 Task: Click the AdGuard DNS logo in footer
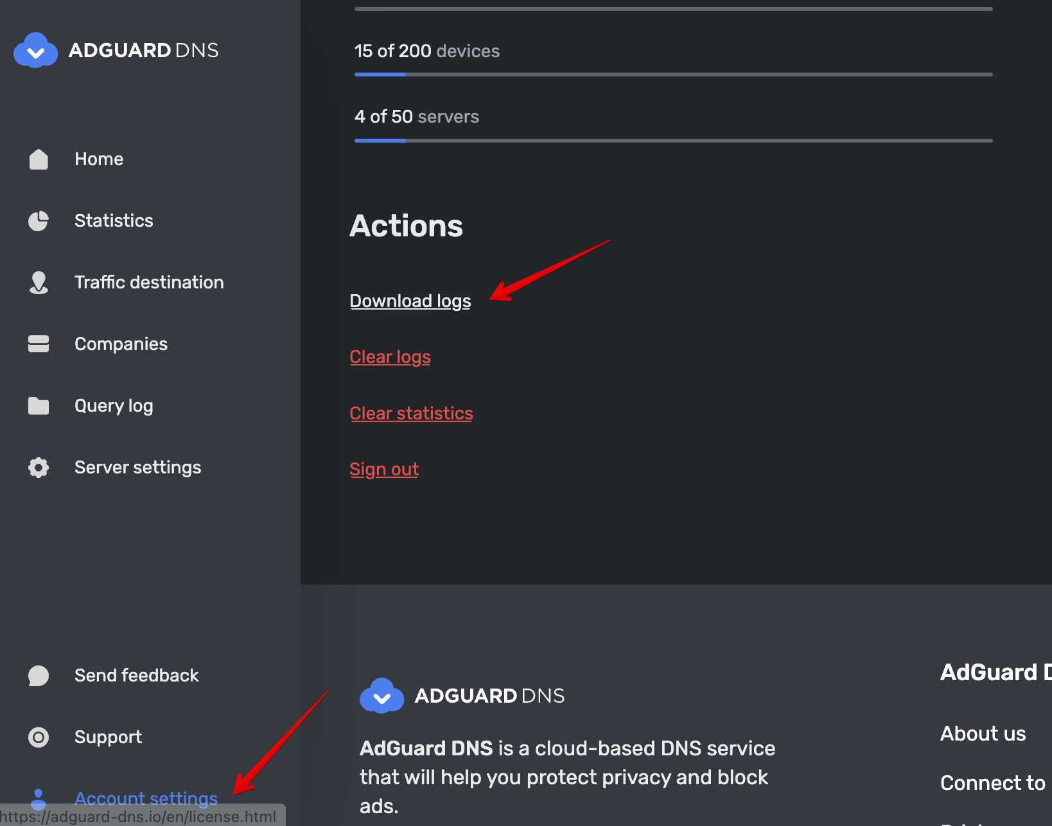coord(381,695)
